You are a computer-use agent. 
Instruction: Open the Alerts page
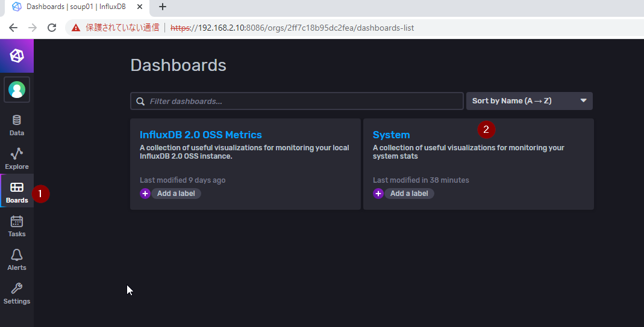pos(17,260)
